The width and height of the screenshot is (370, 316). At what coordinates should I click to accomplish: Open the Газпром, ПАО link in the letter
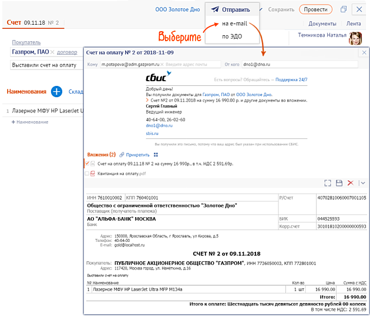click(x=216, y=95)
